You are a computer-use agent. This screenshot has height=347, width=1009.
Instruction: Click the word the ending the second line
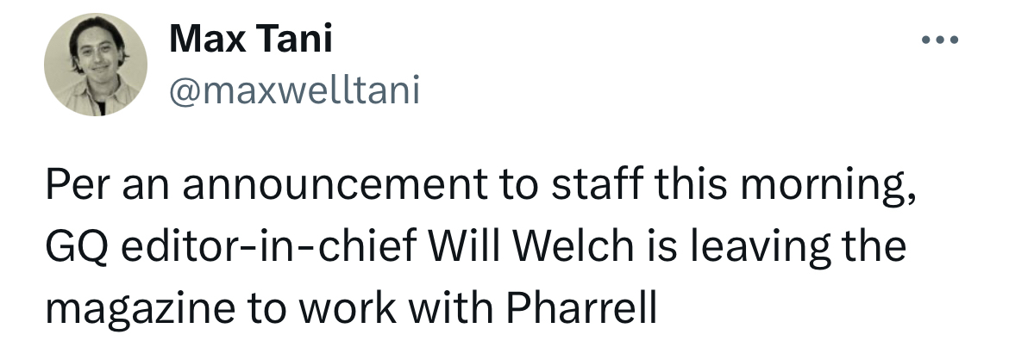(x=873, y=247)
